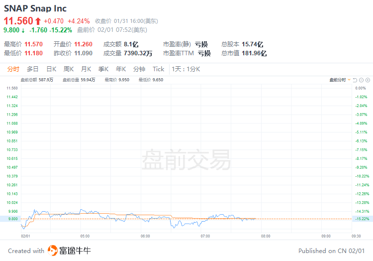Click the 成交量 7390.32万 value
The image size is (373, 261).
click(138, 53)
